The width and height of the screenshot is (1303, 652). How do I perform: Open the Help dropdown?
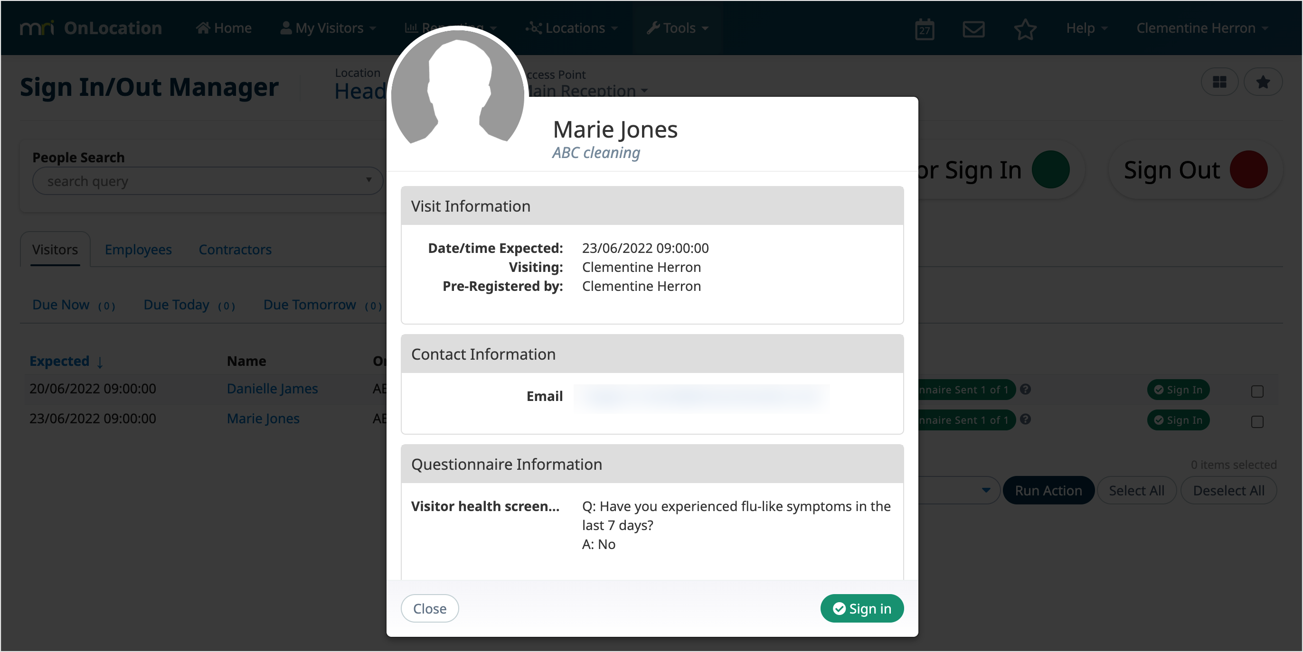(1086, 28)
